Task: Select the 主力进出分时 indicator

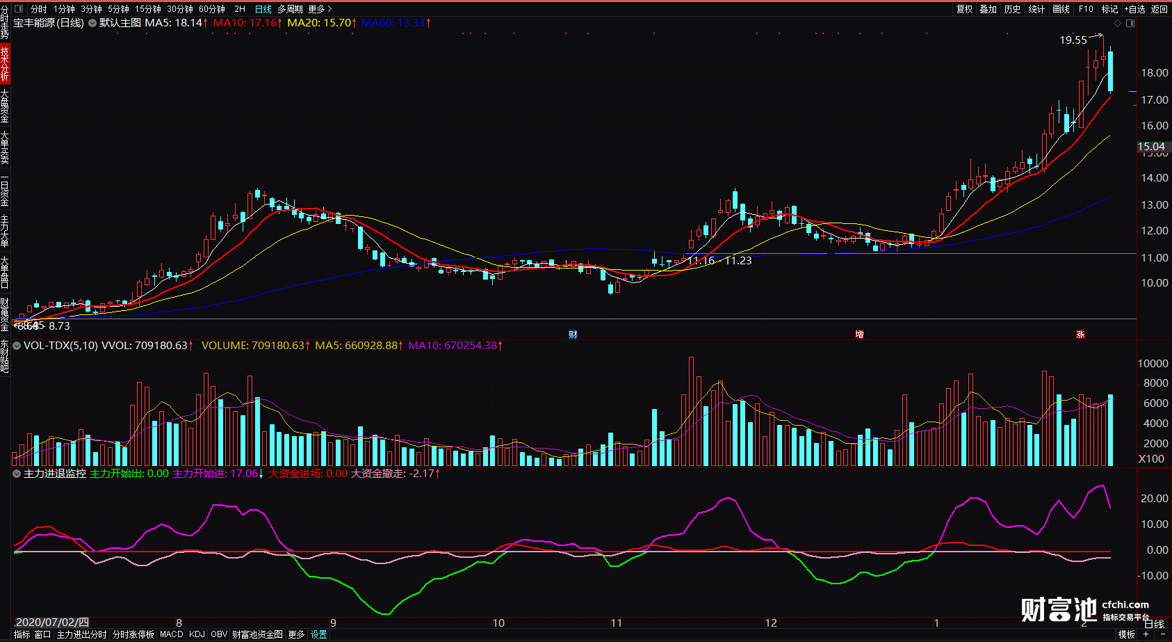Action: (81, 634)
